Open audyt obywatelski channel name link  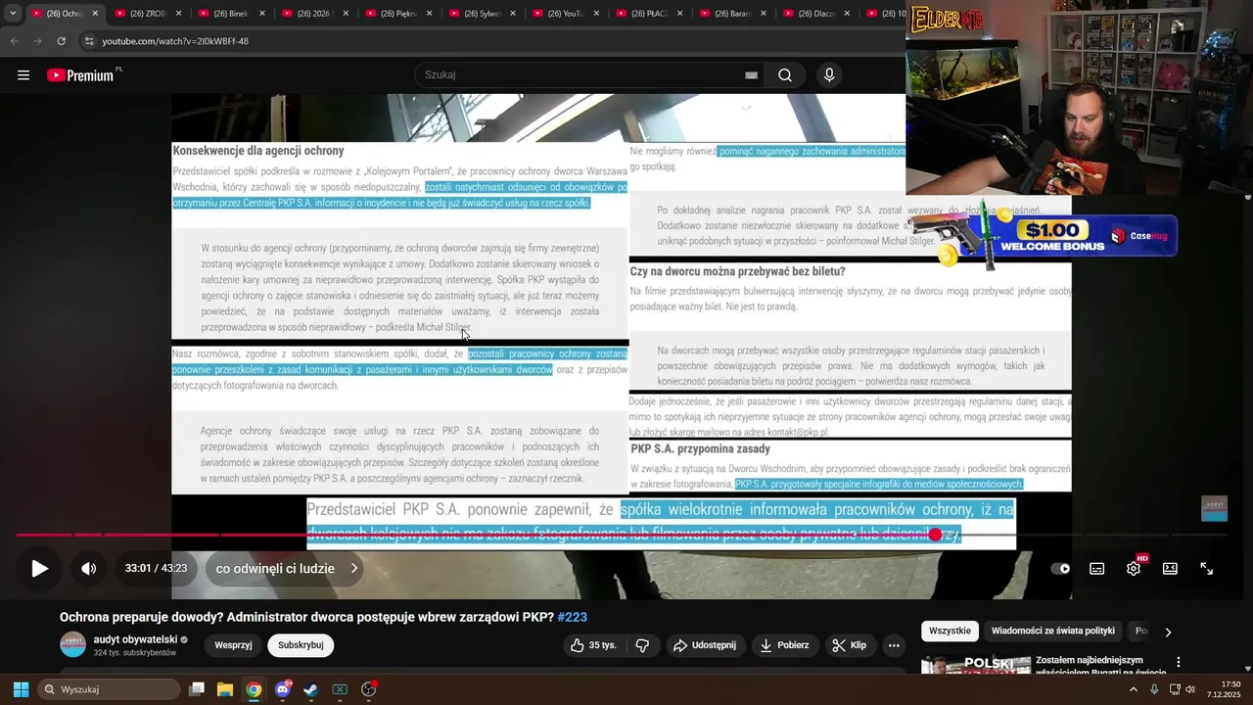point(135,639)
